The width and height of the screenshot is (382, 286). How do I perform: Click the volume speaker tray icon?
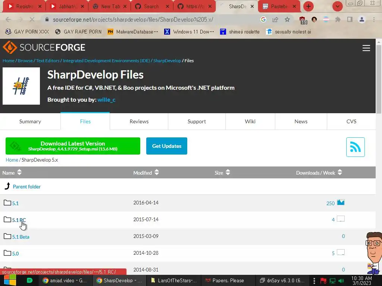click(x=341, y=281)
